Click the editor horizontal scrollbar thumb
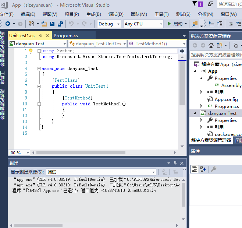The height and width of the screenshot is (228, 242). click(81, 153)
